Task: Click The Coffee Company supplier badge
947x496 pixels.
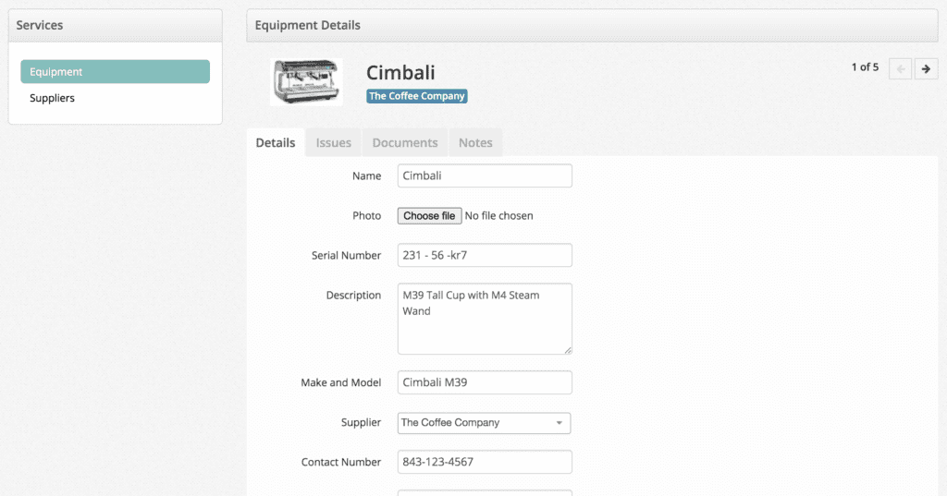Action: click(417, 96)
